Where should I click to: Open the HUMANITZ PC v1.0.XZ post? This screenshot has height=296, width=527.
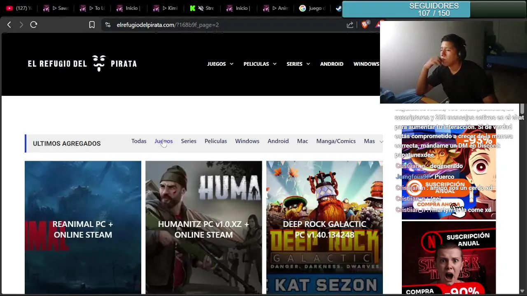(203, 227)
